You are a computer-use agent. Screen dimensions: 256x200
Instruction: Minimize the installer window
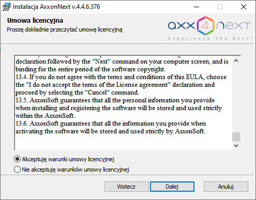[197, 7]
